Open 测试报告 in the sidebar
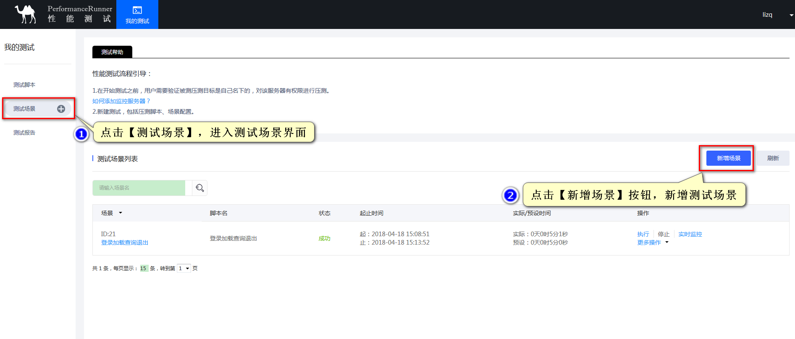Viewport: 795px width, 339px height. (24, 133)
